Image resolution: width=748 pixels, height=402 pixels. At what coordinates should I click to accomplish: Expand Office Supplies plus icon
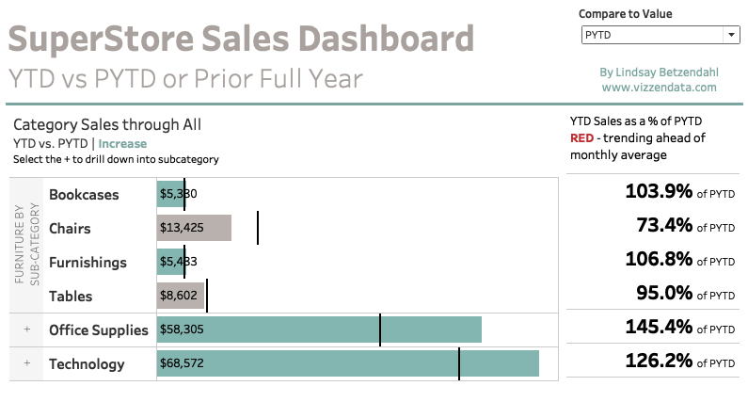click(27, 330)
